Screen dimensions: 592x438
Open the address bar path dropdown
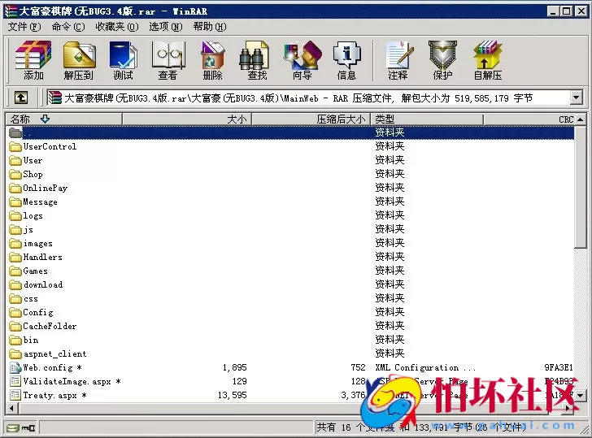click(x=576, y=98)
